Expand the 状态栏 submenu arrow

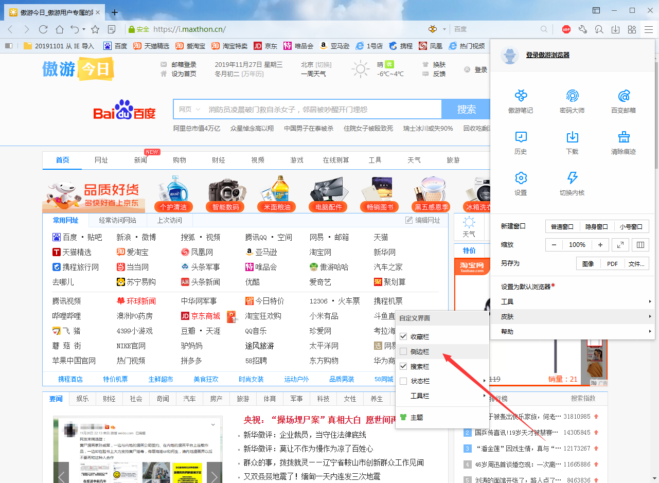[484, 381]
